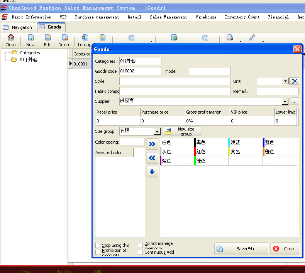Click the ShopSpeed logo in menu bar
Screen dimensions: 305x273
[x=5, y=17]
